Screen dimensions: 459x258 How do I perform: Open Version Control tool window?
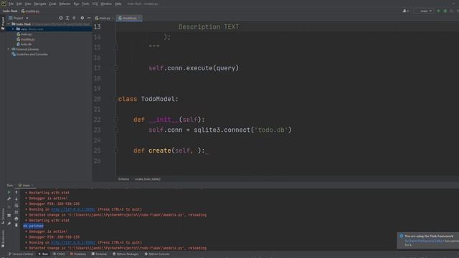(21, 254)
